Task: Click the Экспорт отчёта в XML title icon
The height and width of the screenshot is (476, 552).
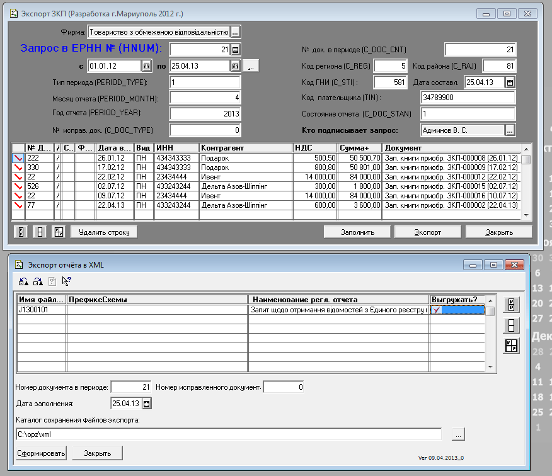Action: (x=19, y=265)
